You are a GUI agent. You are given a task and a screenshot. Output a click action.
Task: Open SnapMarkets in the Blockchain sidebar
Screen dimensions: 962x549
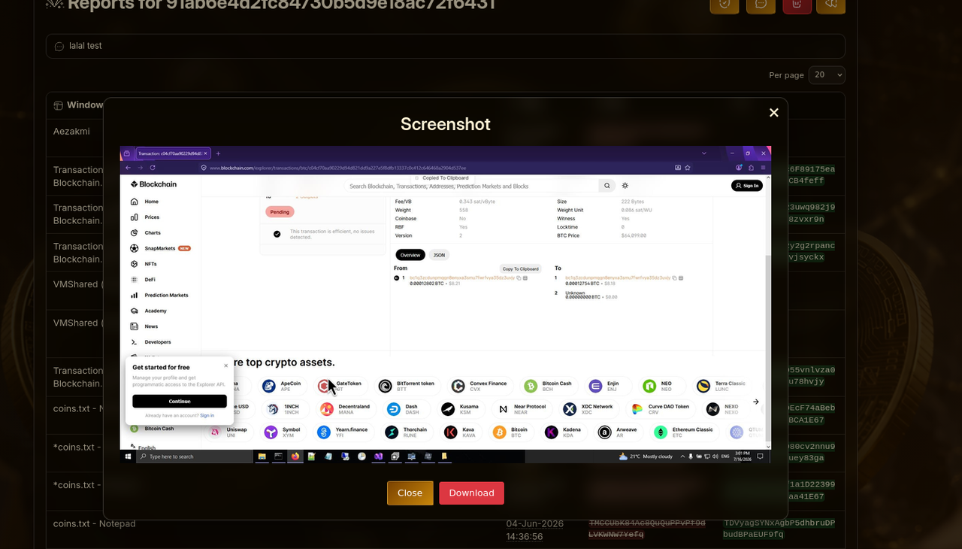click(160, 248)
